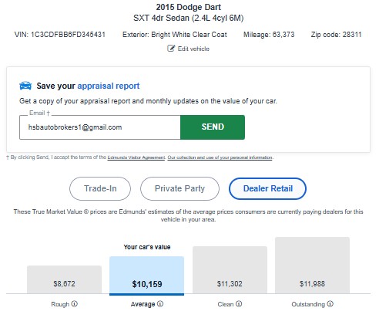Select the $11,988 Outstanding value bar
The height and width of the screenshot is (318, 379).
coord(312,266)
